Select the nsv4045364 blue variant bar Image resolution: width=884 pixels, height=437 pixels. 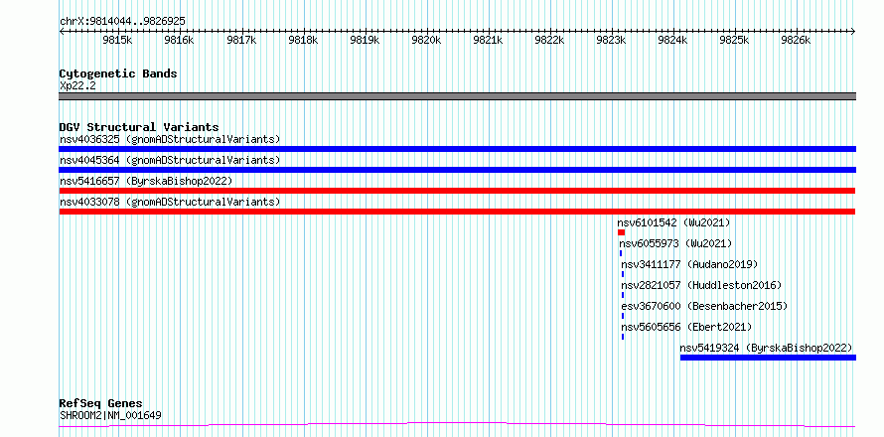457,170
